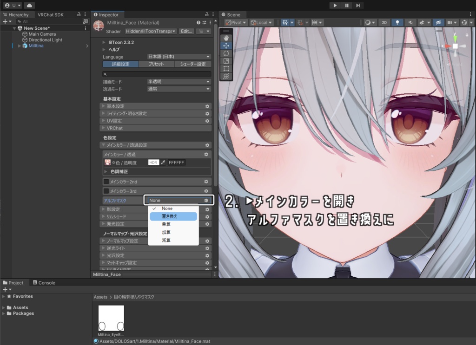Open the cloud services icon
The height and width of the screenshot is (345, 476).
pos(29,6)
